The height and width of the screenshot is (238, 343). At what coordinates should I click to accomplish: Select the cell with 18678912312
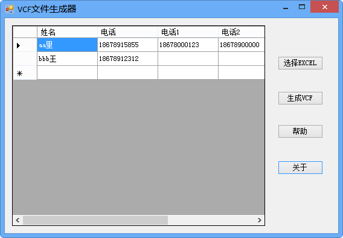pos(127,59)
